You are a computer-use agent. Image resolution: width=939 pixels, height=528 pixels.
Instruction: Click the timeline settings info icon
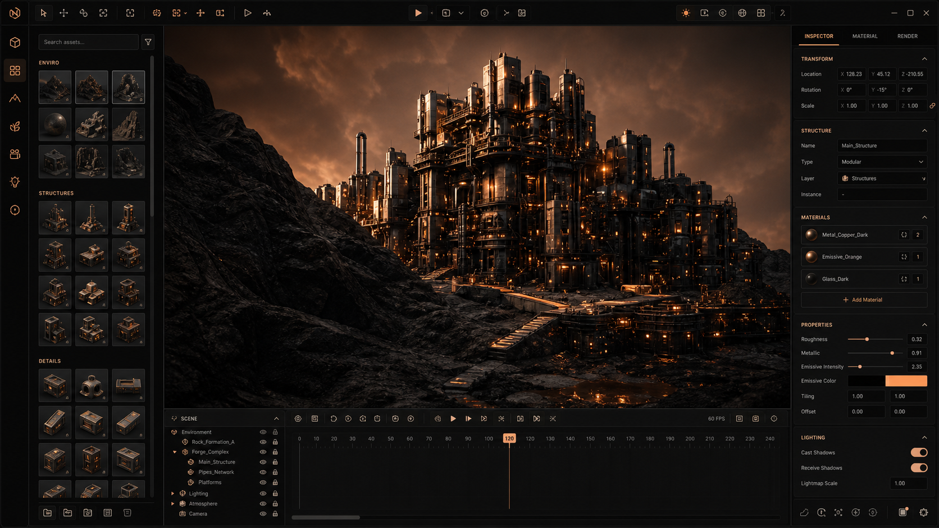774,419
